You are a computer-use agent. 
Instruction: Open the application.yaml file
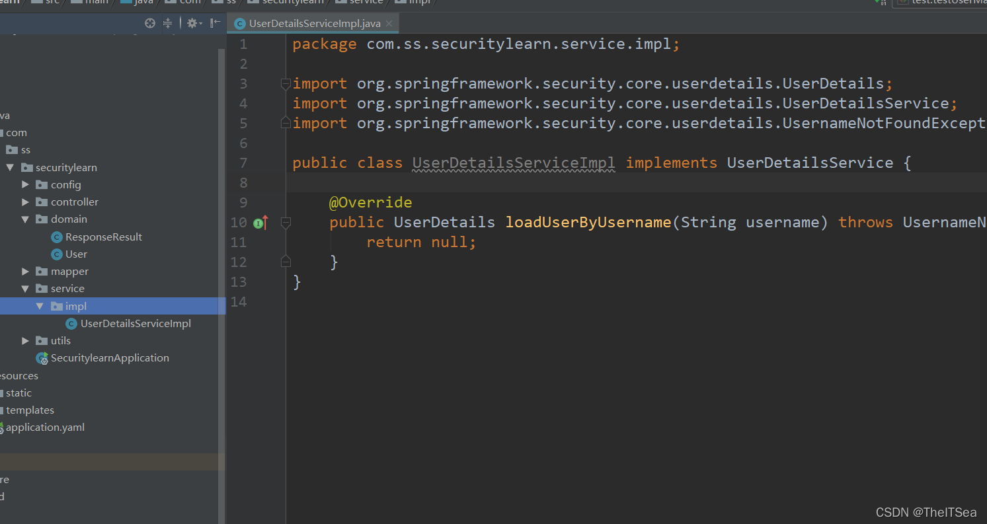click(45, 428)
